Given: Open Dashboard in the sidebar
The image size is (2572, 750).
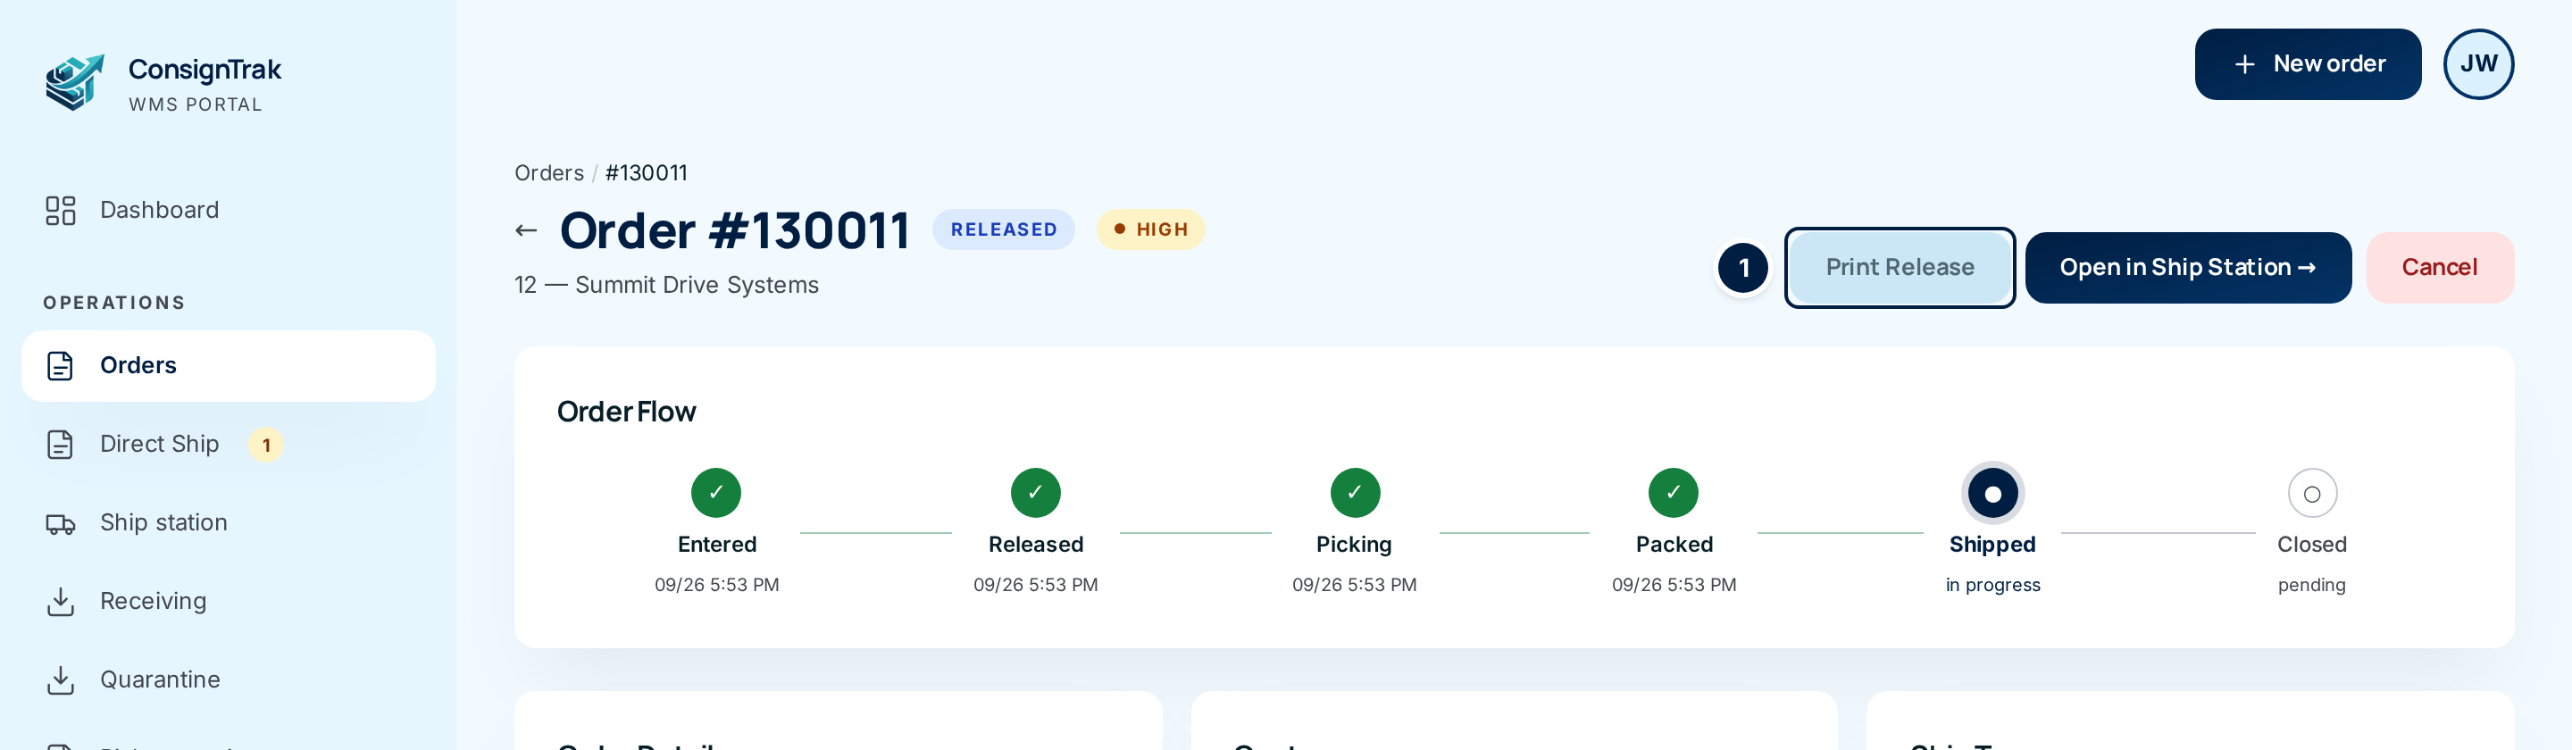Looking at the screenshot, I should (x=229, y=210).
